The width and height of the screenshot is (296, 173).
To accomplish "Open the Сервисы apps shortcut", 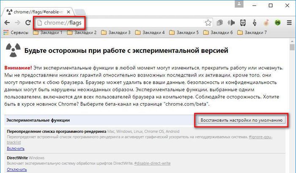I will click(x=16, y=33).
